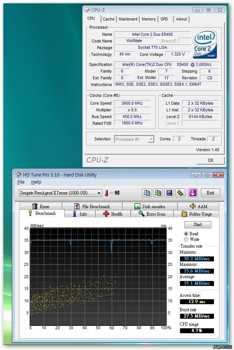This screenshot has height=350, width=234.
Task: Click the Minimum 30.2 MB/sec readout
Action: click(196, 259)
